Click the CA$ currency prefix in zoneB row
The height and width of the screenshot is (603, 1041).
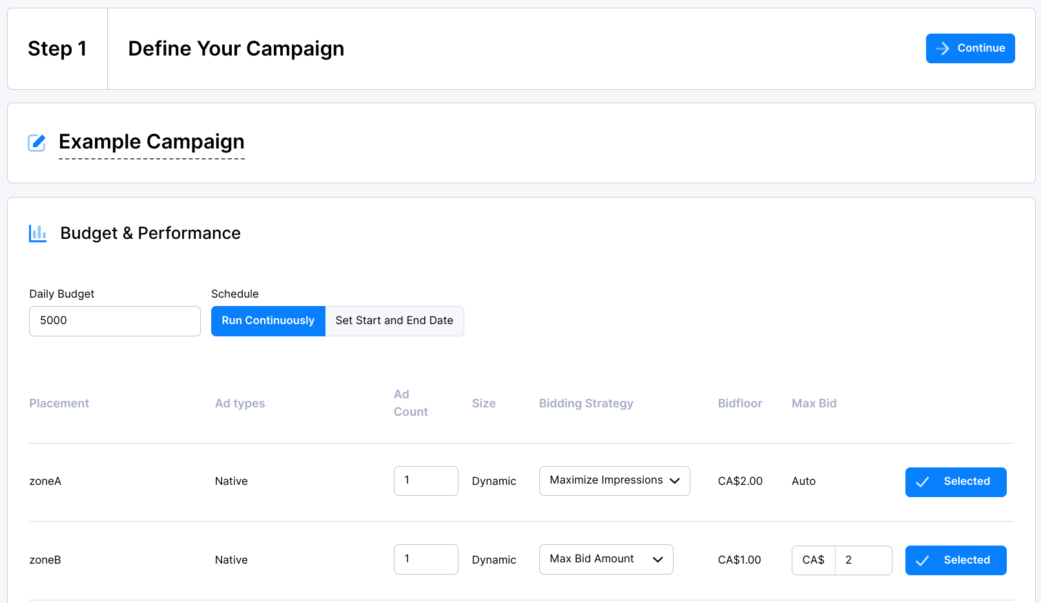814,560
